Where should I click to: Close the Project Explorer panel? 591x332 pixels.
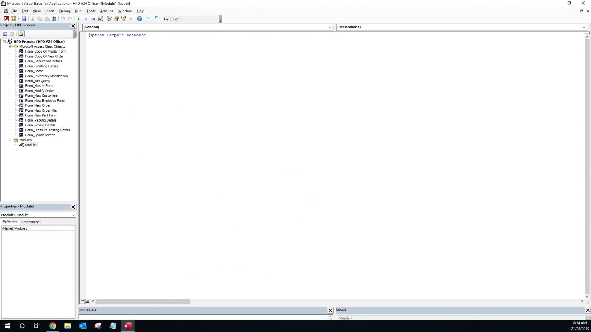pyautogui.click(x=73, y=26)
